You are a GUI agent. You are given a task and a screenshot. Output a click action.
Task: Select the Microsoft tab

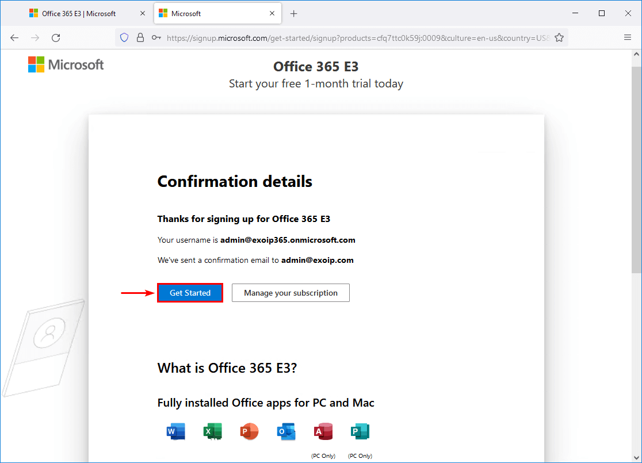[x=218, y=13]
